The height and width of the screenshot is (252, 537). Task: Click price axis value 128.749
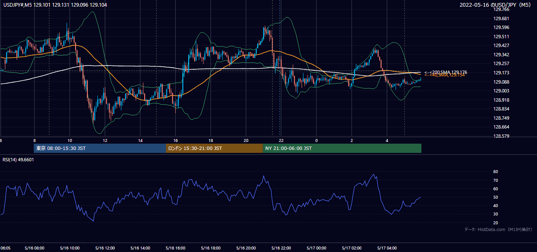point(501,118)
